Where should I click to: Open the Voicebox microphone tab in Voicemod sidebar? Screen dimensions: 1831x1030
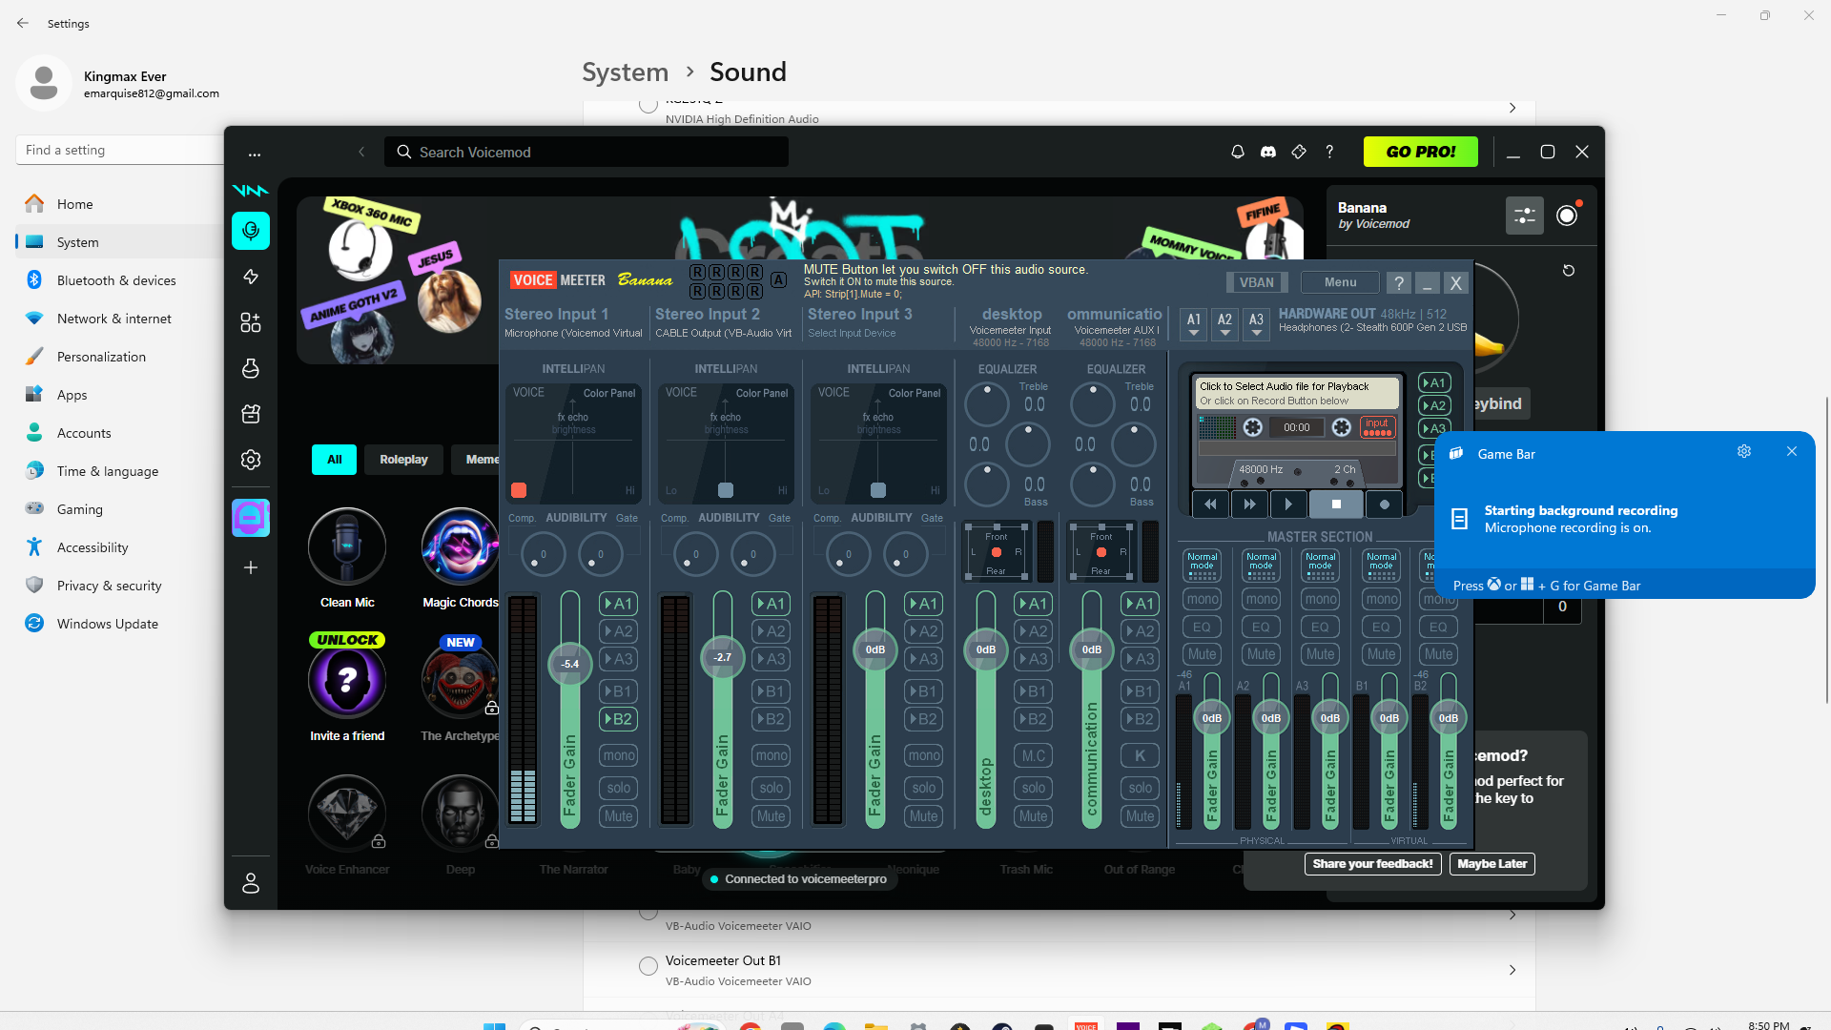(x=251, y=231)
